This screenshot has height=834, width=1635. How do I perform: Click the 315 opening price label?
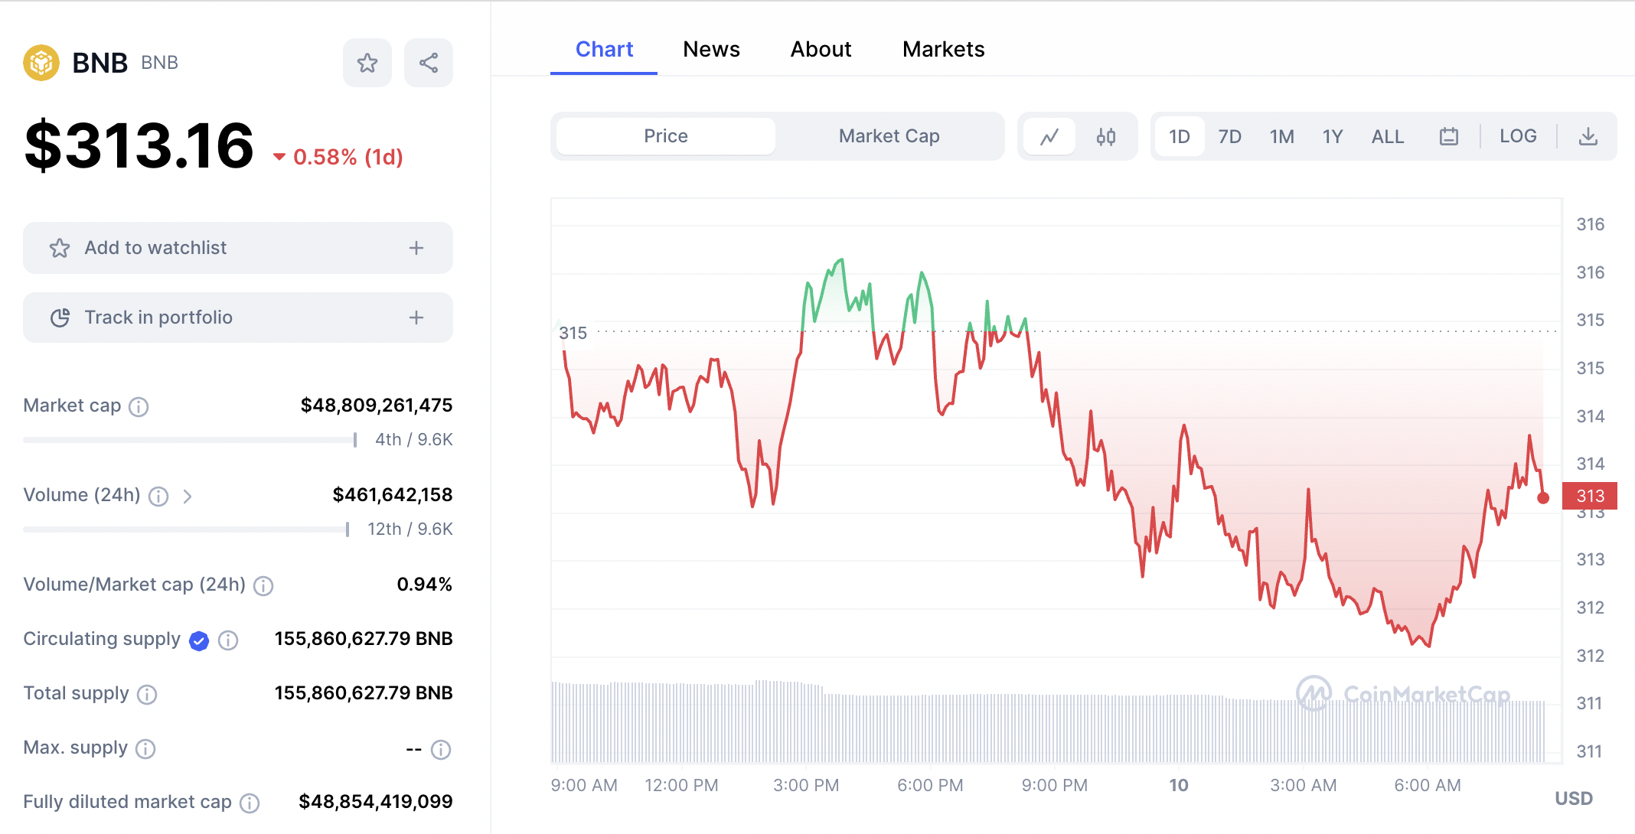coord(573,333)
